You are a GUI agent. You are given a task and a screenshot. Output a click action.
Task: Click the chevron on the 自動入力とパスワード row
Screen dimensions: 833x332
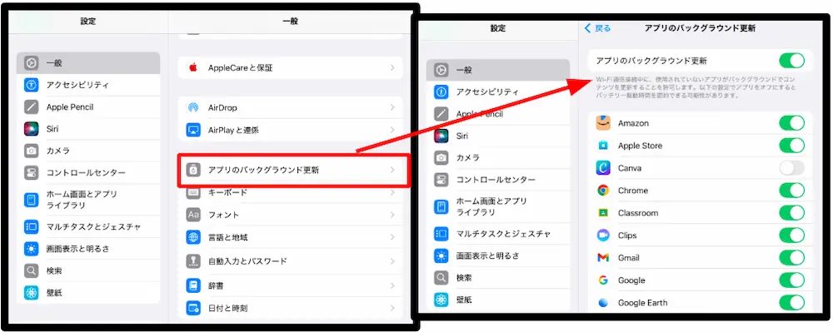pyautogui.click(x=392, y=261)
